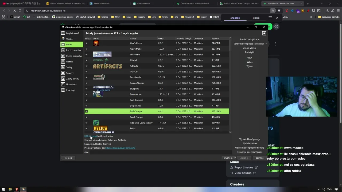Click the browser address bar
Image resolution: width=342 pixels, height=192 pixels.
click(x=147, y=11)
